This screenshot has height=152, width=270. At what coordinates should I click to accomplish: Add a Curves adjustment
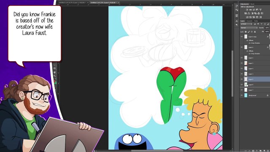point(254,10)
